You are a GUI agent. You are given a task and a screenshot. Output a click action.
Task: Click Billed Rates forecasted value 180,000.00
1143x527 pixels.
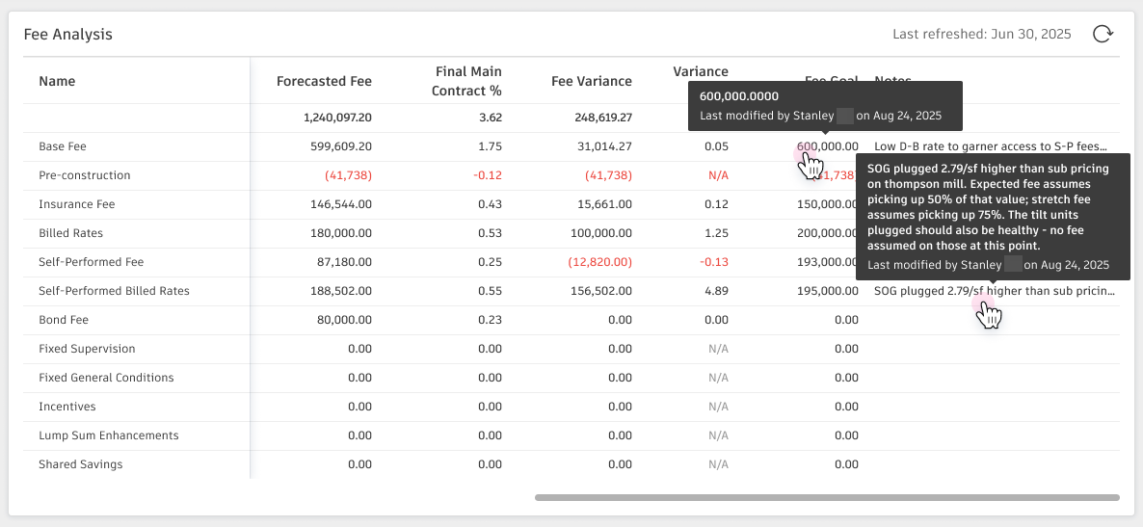pos(340,233)
